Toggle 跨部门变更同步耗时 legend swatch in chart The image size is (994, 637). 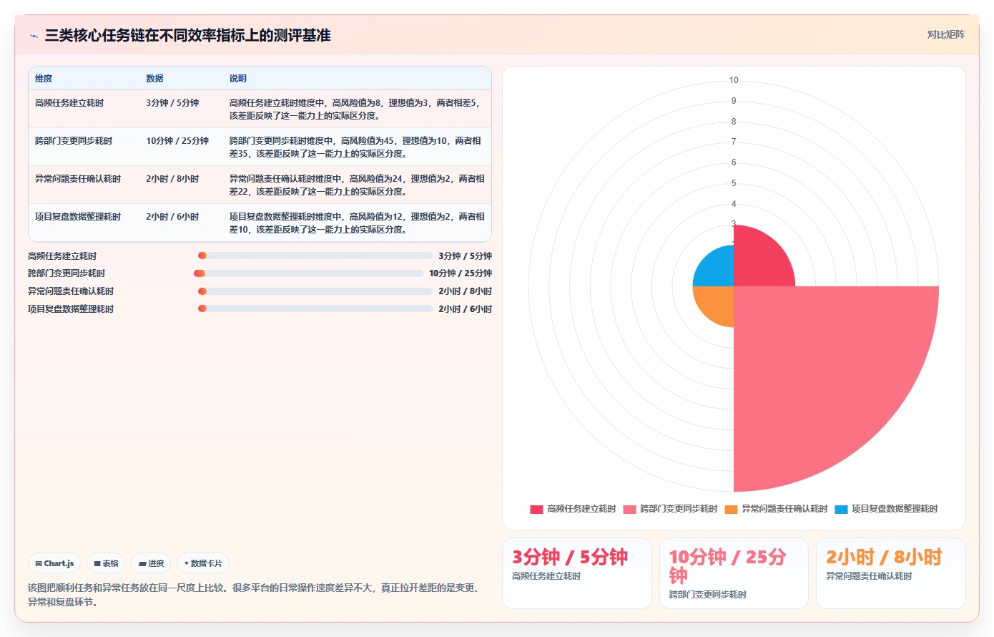pyautogui.click(x=629, y=509)
